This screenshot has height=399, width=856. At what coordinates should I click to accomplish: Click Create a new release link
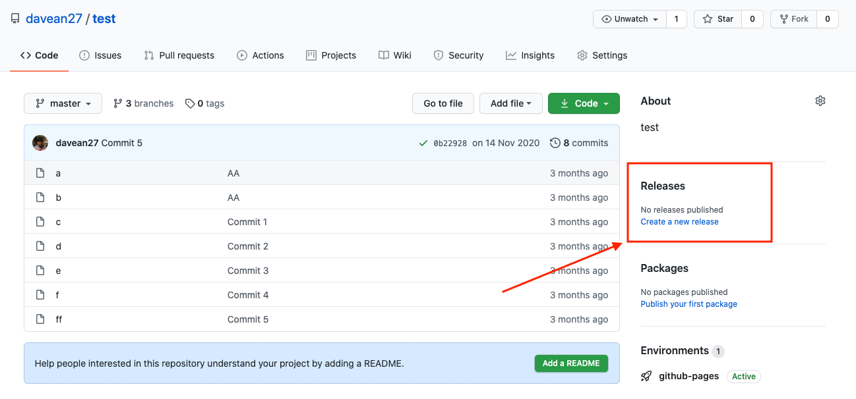pos(680,222)
